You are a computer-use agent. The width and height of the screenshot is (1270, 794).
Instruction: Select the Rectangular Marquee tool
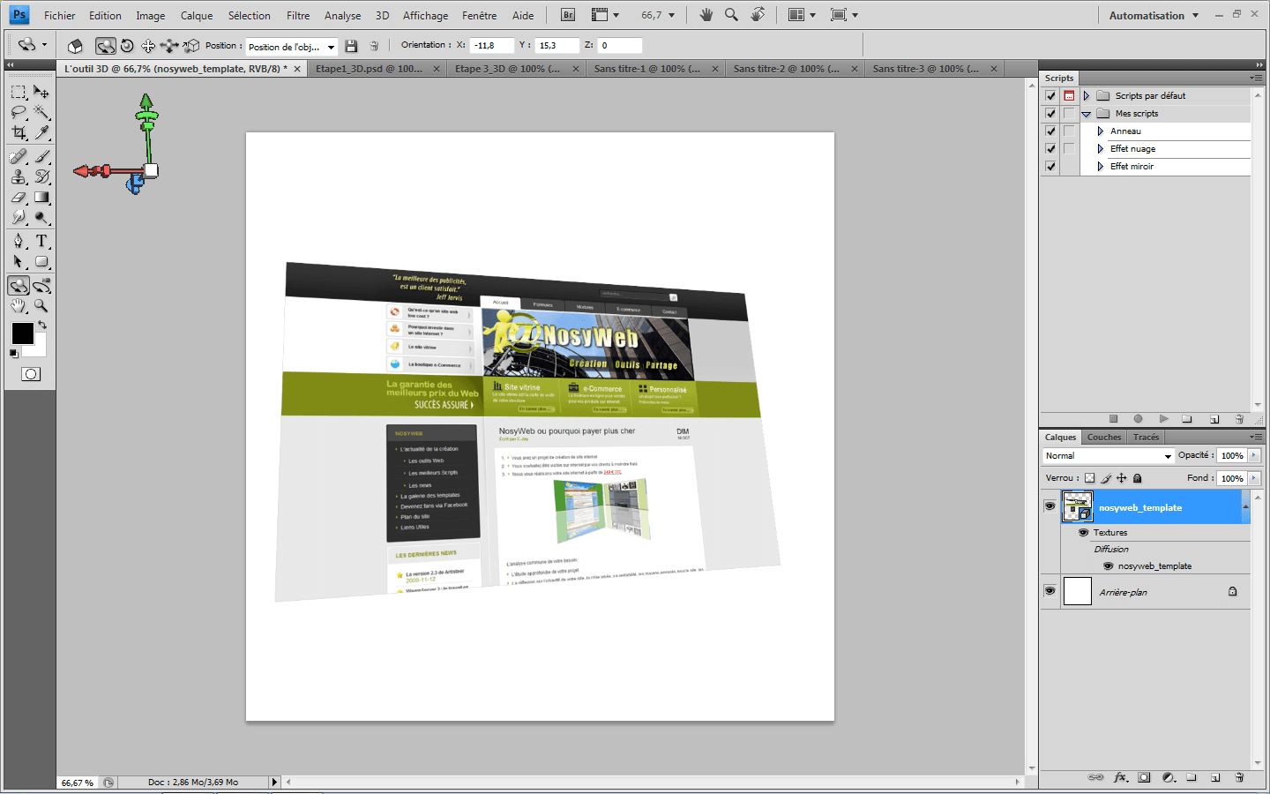(x=19, y=92)
